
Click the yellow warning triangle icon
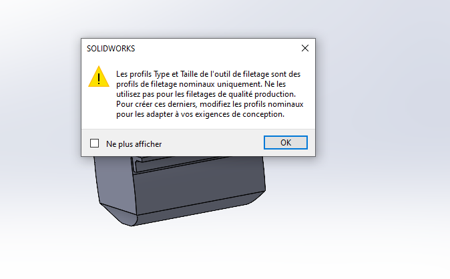(99, 77)
